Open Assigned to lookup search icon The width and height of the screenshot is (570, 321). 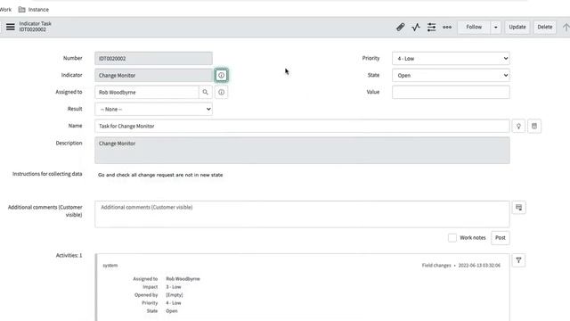206,92
